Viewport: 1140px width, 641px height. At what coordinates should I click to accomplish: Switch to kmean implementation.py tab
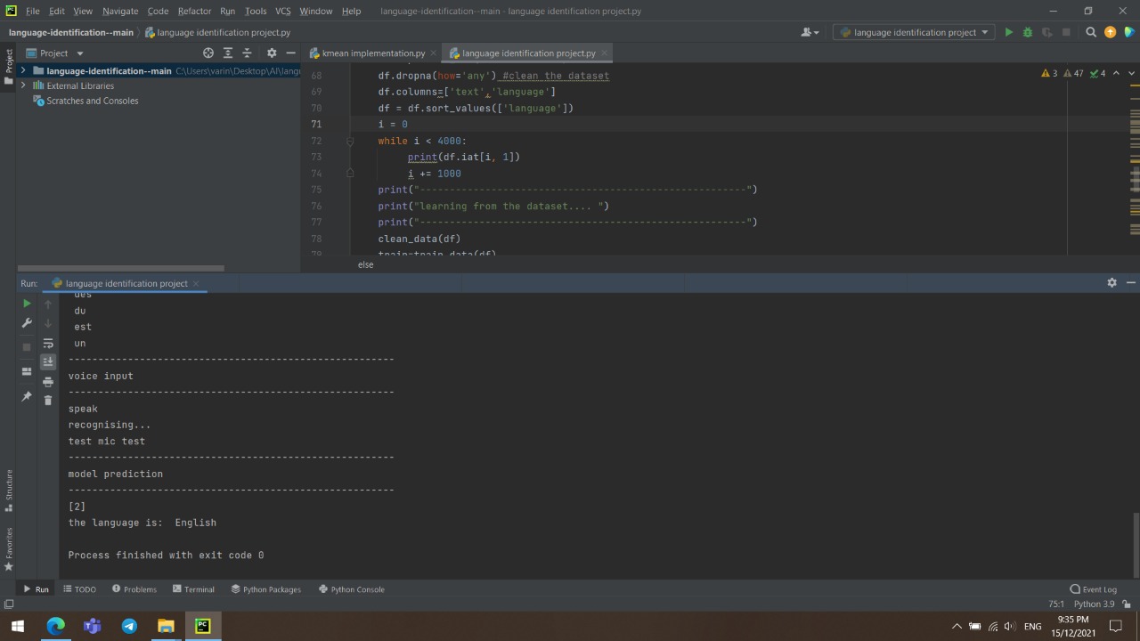(x=373, y=53)
